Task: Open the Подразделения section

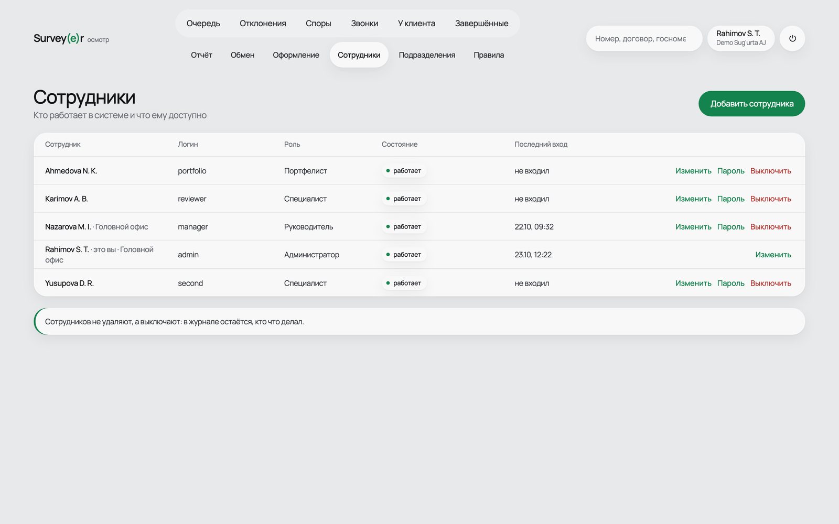Action: tap(427, 55)
